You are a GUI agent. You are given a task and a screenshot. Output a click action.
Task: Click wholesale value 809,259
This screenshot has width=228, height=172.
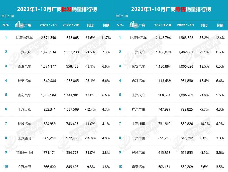point(49,138)
